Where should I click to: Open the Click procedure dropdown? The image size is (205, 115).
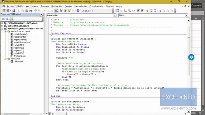click(x=186, y=15)
